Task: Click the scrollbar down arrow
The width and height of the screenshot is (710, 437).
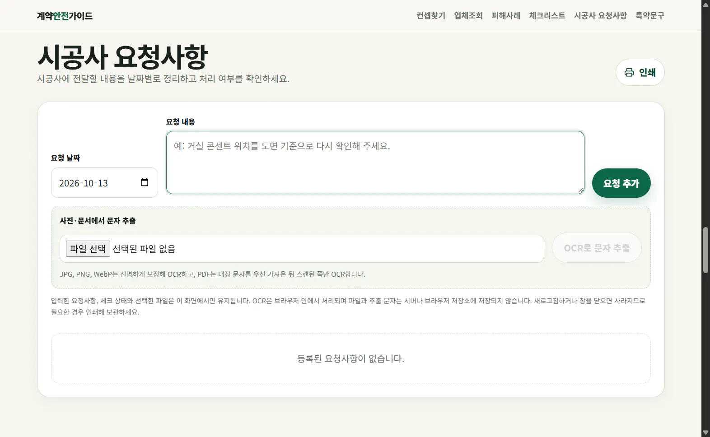Action: [x=705, y=433]
